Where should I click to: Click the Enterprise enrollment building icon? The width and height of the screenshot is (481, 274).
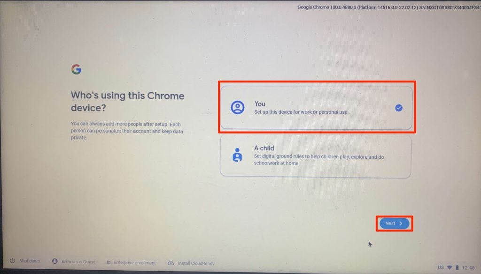(x=109, y=262)
